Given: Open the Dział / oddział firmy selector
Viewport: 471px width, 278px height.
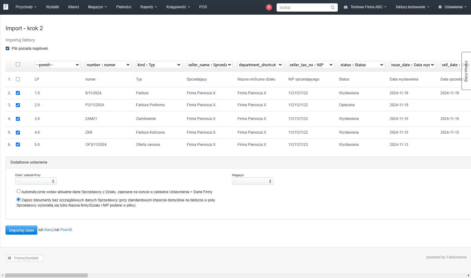Looking at the screenshot, I should tap(36, 181).
